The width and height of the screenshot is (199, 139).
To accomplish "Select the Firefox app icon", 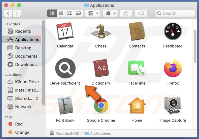I will 173,68.
